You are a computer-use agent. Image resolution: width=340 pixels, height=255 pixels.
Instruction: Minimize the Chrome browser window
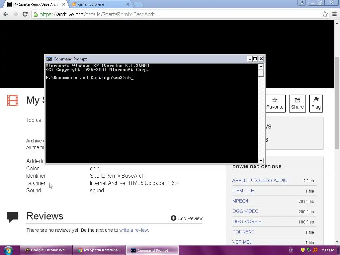[x=312, y=3]
